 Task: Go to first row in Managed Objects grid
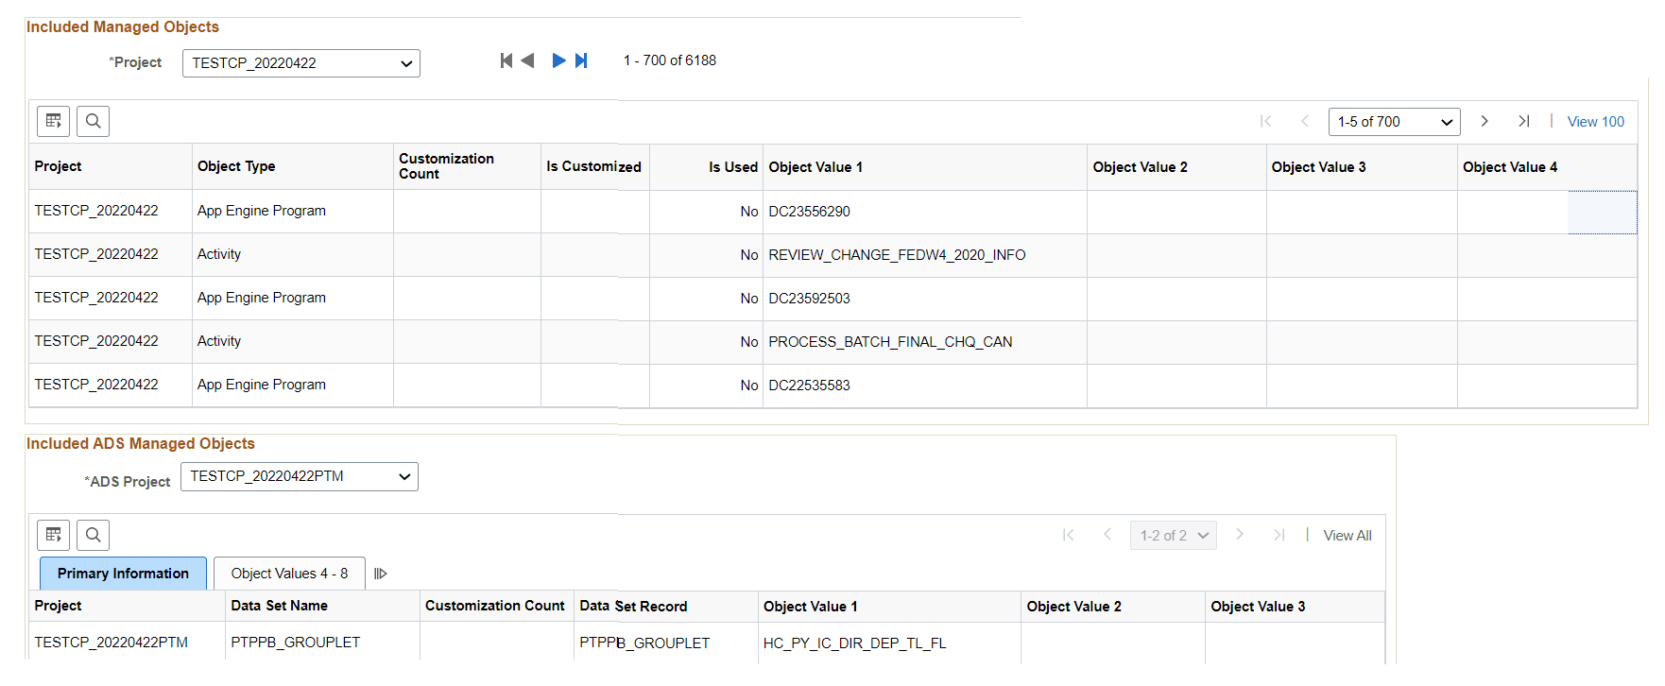tap(1266, 121)
